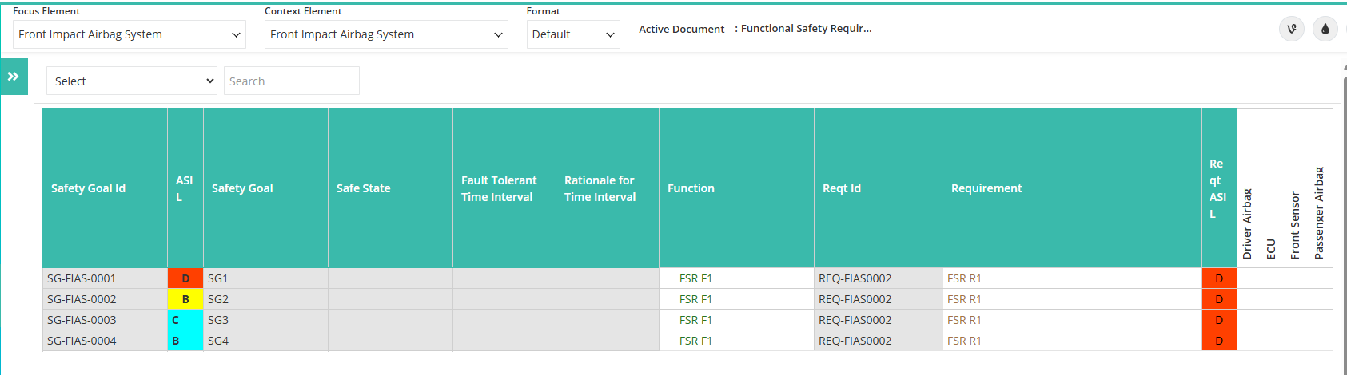Screen dimensions: 1347x375
Task: Click the Rationale for Time Interval header
Action: coord(608,188)
